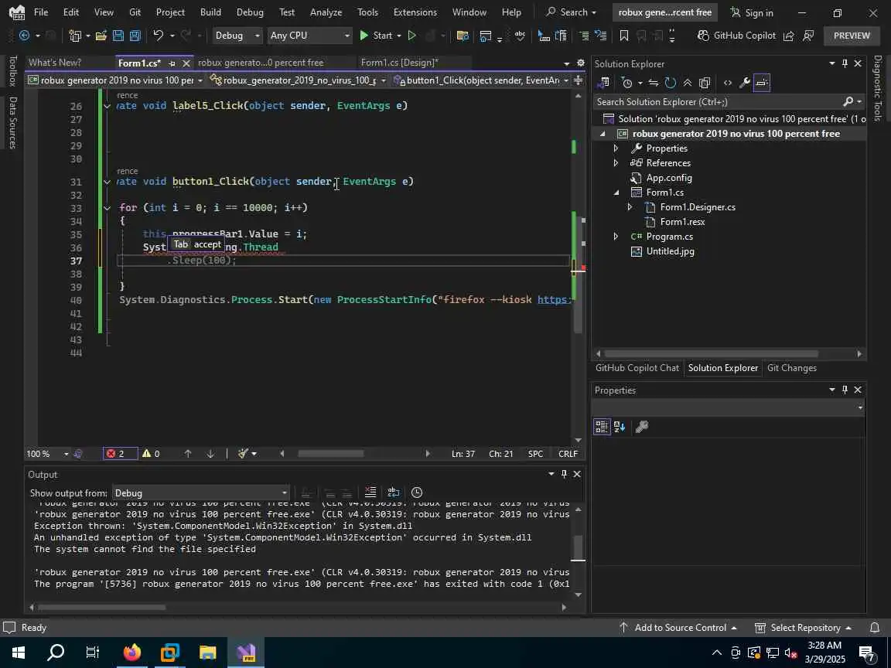Expand the References node
This screenshot has height=668, width=891.
616,164
